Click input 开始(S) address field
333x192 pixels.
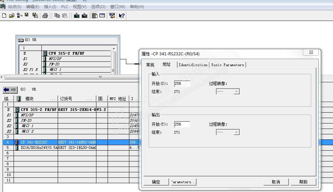pos(182,83)
